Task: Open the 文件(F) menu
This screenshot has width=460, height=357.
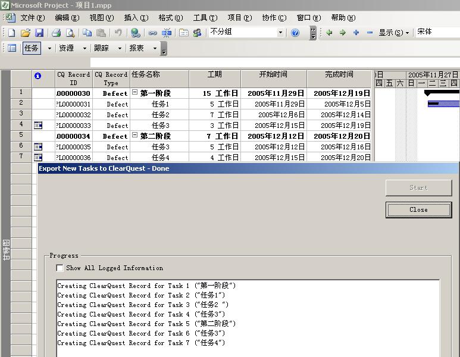Action: click(33, 18)
